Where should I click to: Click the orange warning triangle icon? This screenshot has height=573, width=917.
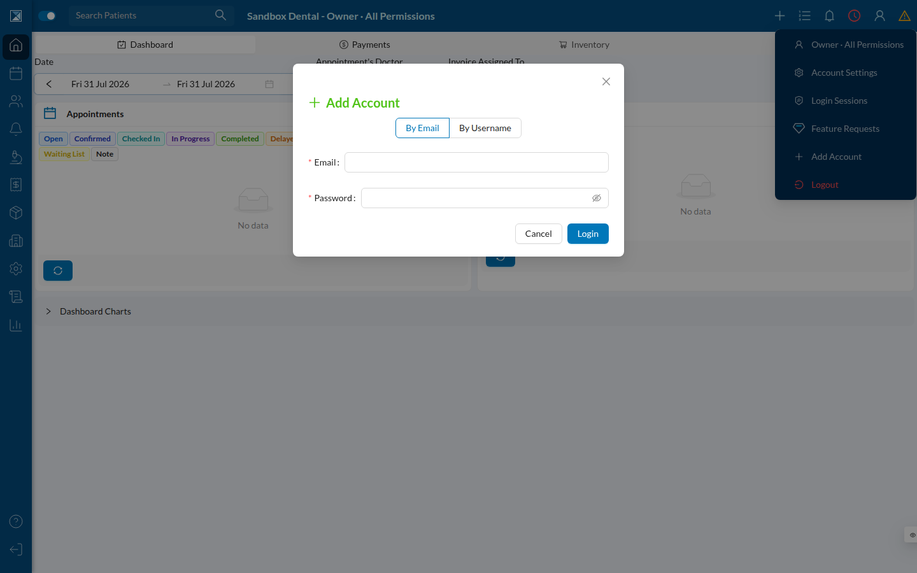[904, 16]
